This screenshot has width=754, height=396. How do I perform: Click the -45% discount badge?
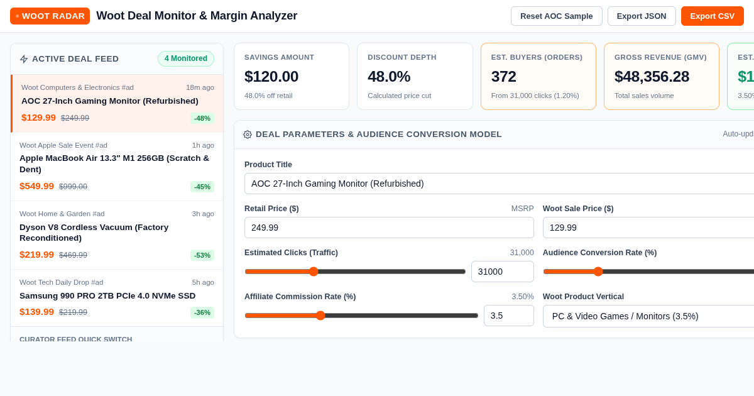(202, 187)
